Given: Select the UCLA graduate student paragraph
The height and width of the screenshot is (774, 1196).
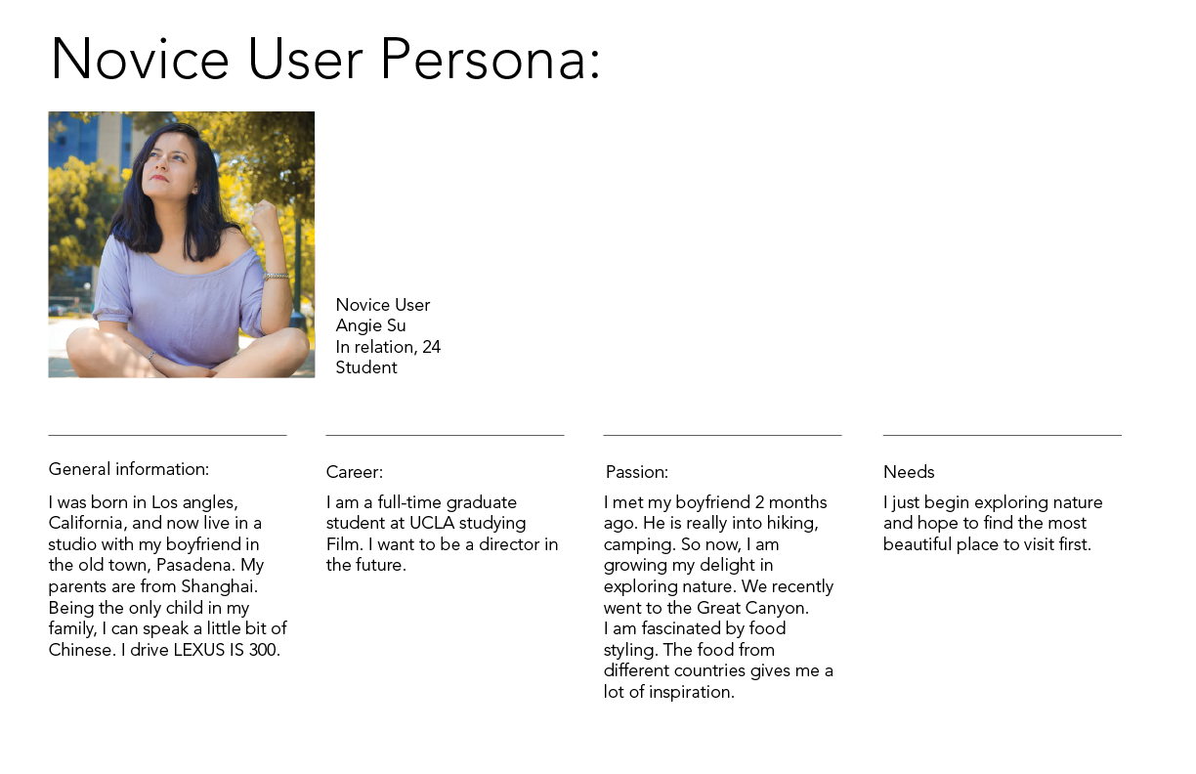Looking at the screenshot, I should point(443,534).
